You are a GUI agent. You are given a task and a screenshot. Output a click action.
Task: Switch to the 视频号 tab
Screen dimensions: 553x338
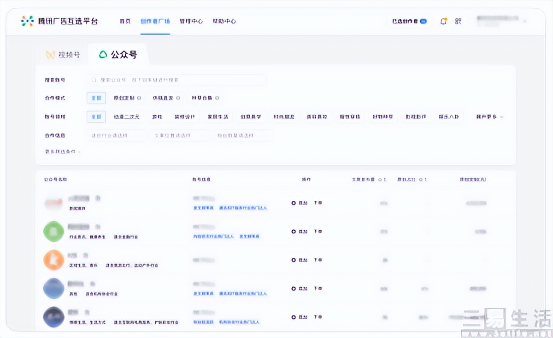pos(65,53)
